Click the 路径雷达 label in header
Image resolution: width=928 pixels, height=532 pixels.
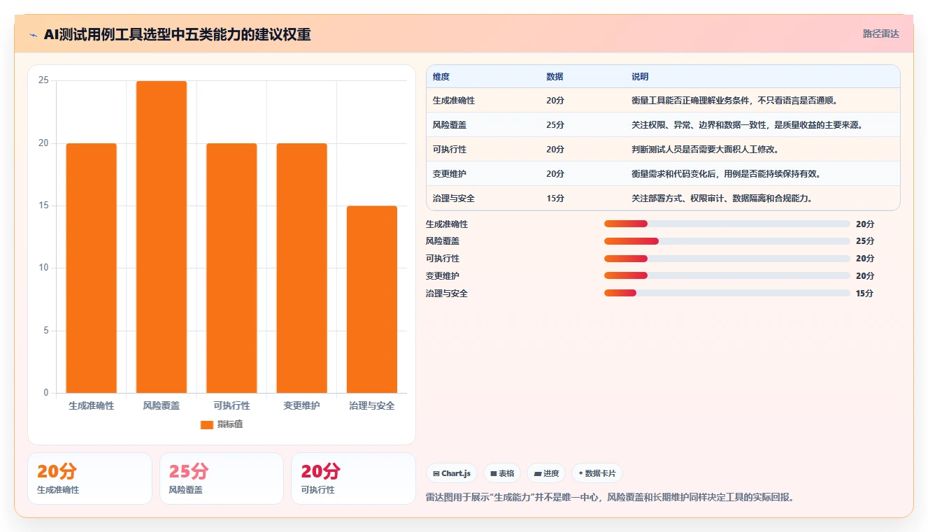click(x=880, y=34)
